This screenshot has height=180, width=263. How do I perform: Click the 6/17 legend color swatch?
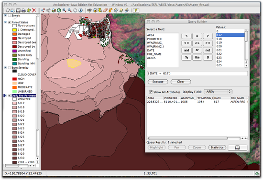pos(15,103)
